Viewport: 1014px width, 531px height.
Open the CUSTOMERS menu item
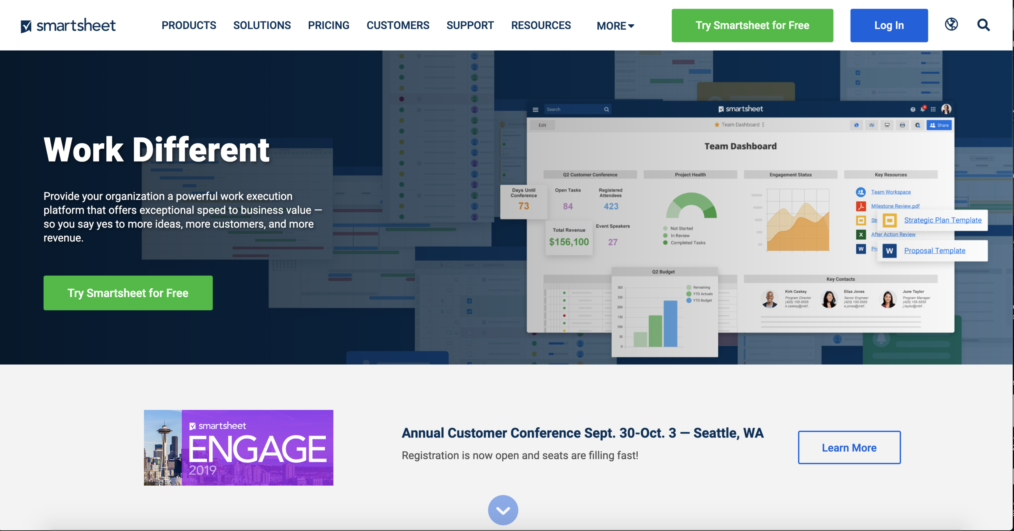click(x=398, y=25)
